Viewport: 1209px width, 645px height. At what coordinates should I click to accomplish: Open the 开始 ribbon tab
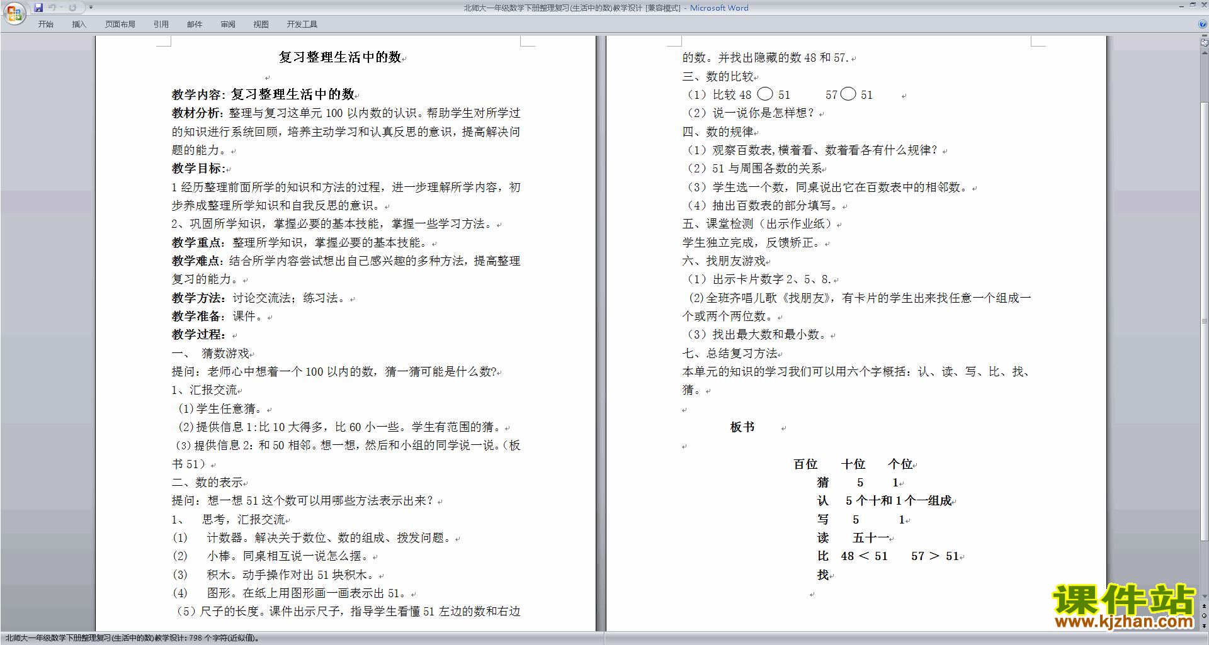(x=45, y=24)
